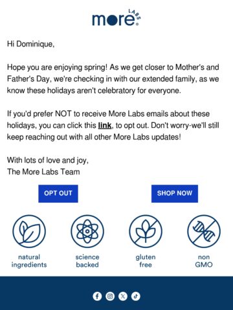The height and width of the screenshot is (310, 233).
Task: Click the "With lots of love and joy," line
Action: tap(48, 161)
